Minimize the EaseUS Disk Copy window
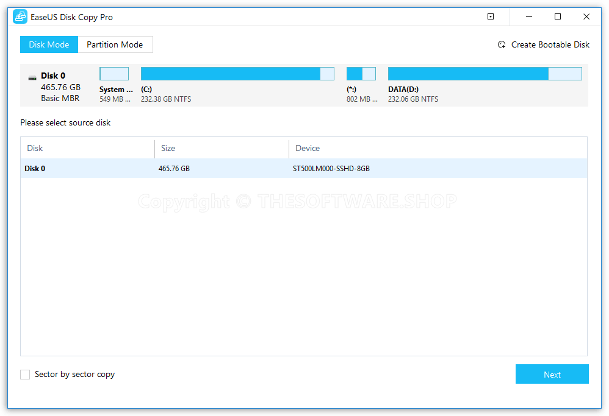The image size is (609, 416). (x=529, y=16)
